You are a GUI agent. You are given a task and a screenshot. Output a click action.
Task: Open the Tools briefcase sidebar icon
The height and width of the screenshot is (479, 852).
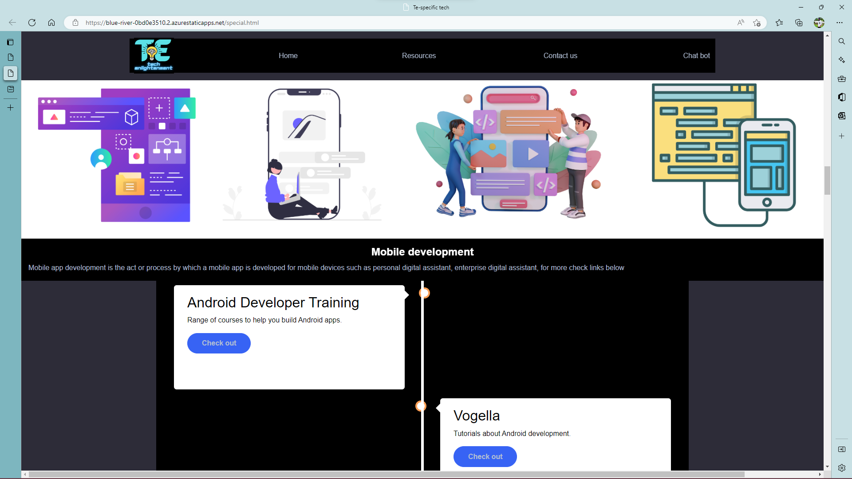coord(842,79)
